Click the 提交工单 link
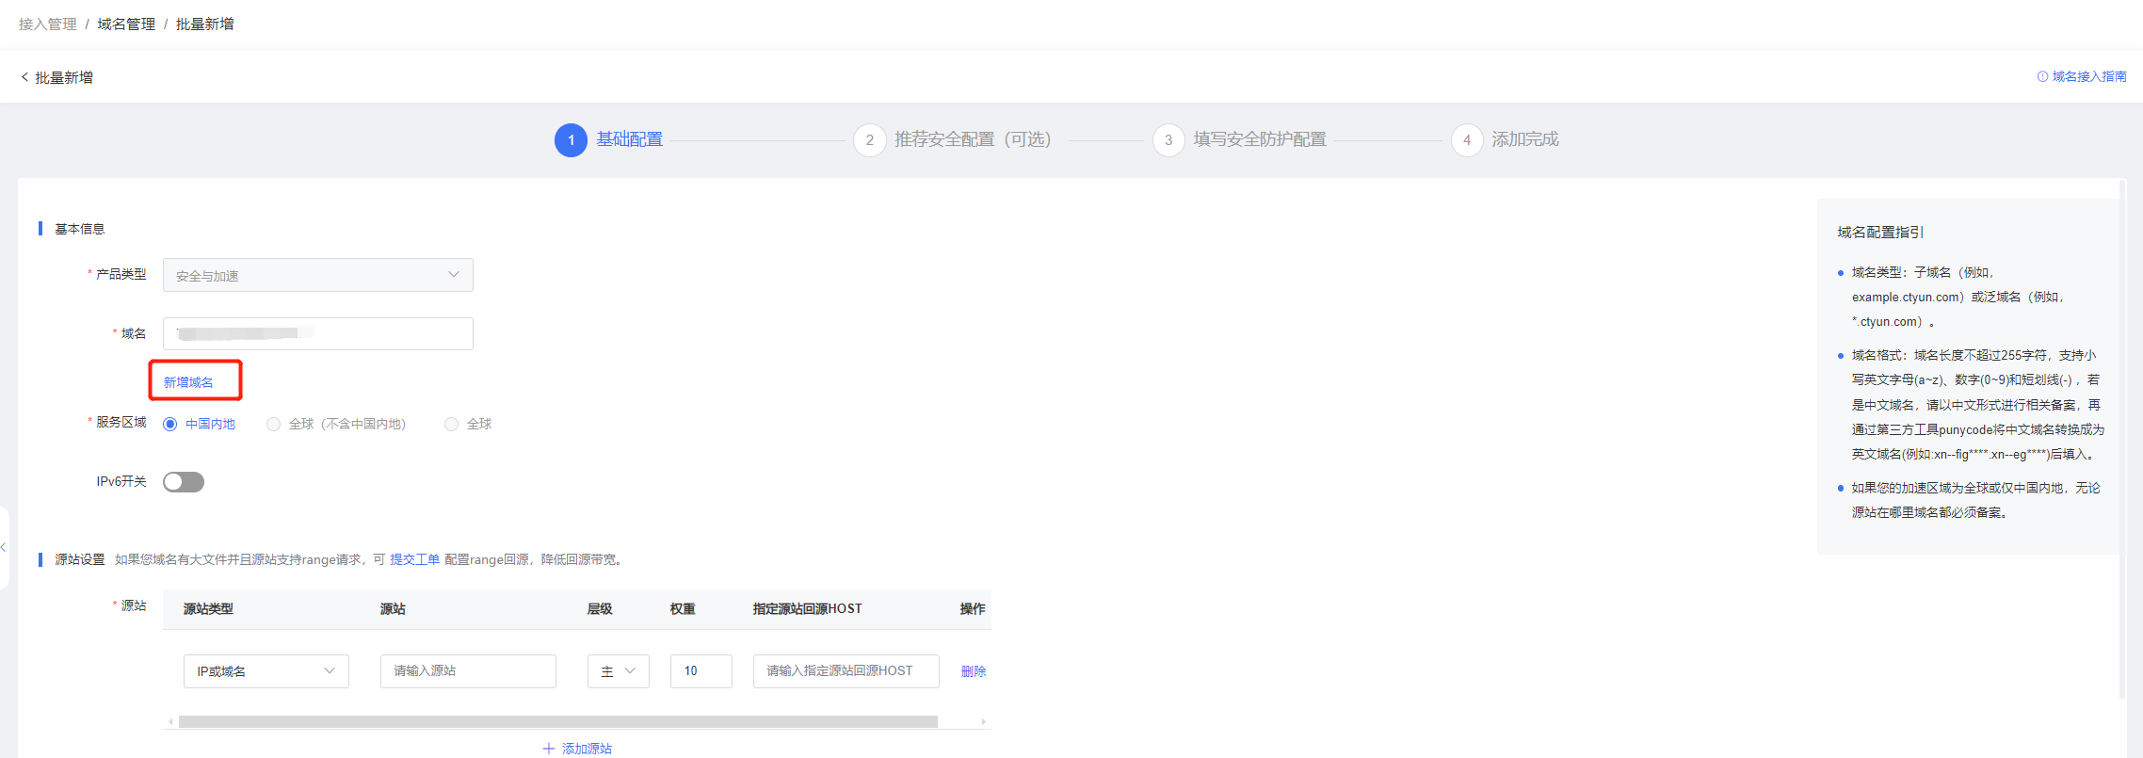The width and height of the screenshot is (2143, 758). click(414, 559)
